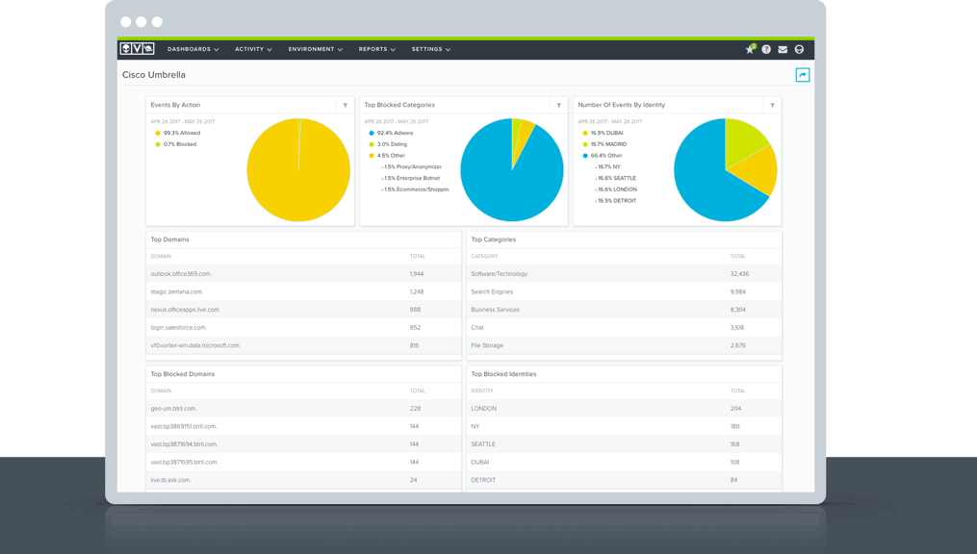
Task: Click the Top Blocked Identities IDENTITY header
Action: pyautogui.click(x=482, y=390)
